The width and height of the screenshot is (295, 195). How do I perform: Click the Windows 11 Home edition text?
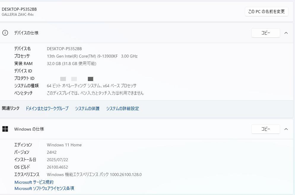(x=64, y=145)
